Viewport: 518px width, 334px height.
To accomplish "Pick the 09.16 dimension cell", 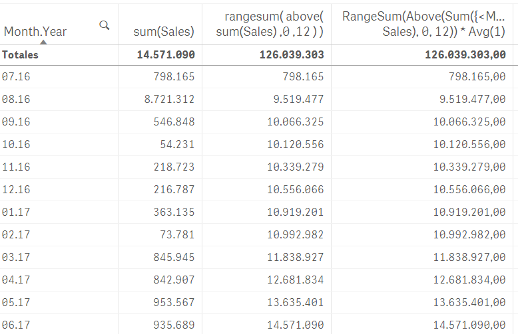I will 16,122.
